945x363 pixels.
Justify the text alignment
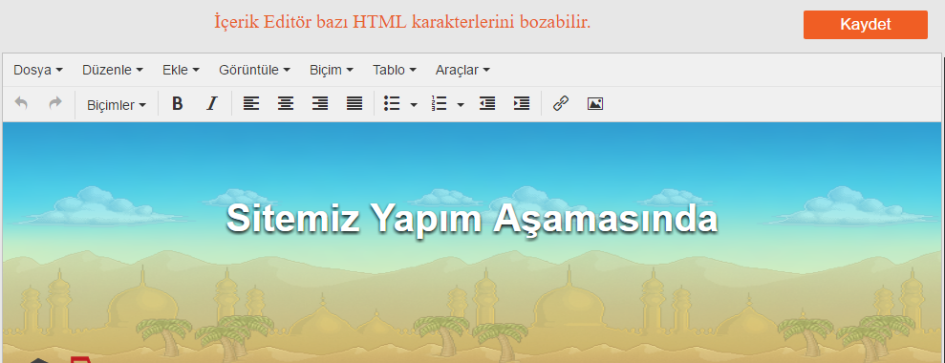(354, 104)
